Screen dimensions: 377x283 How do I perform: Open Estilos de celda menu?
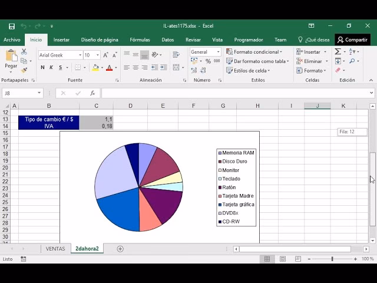(248, 71)
